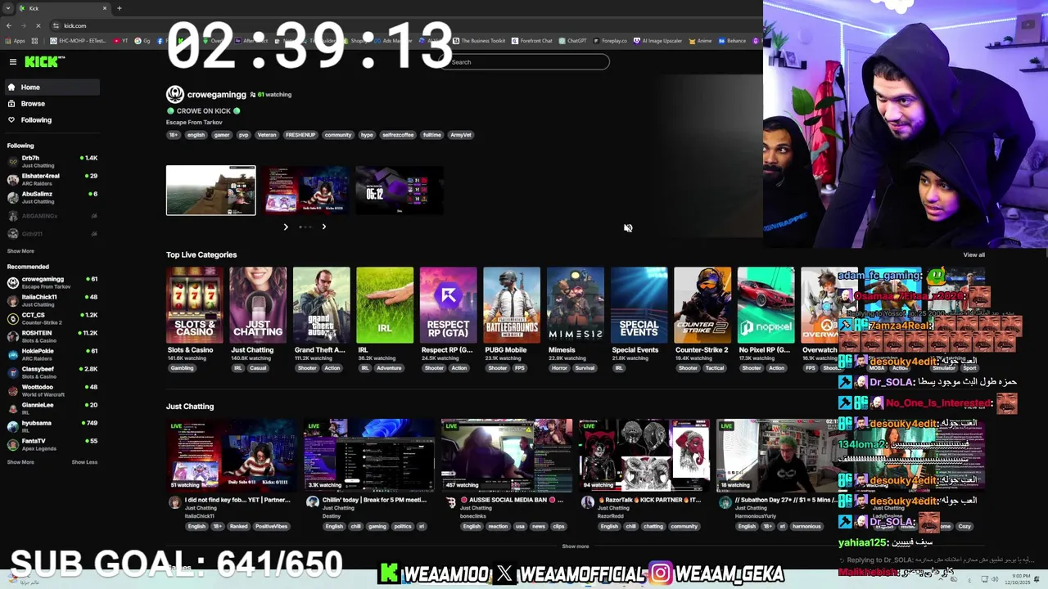Unmute the featured stream player
Image resolution: width=1048 pixels, height=589 pixels.
pos(628,228)
